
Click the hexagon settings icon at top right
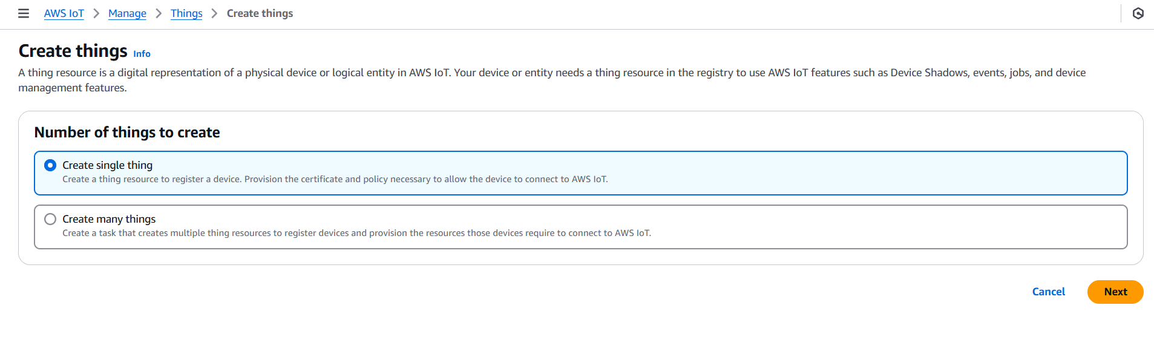pyautogui.click(x=1138, y=13)
